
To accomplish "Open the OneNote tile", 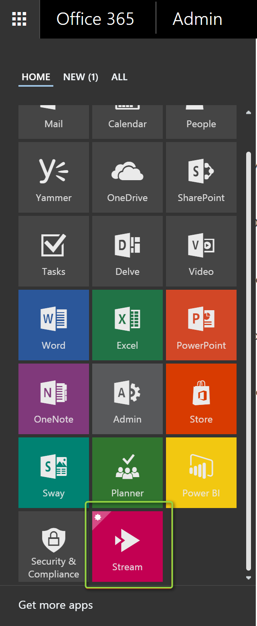I will pos(54,399).
